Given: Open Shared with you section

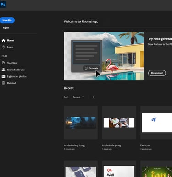Looking at the screenshot, I should tap(16, 70).
